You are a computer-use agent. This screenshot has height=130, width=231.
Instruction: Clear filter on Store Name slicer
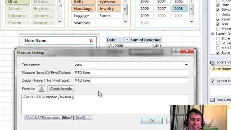(x=91, y=41)
